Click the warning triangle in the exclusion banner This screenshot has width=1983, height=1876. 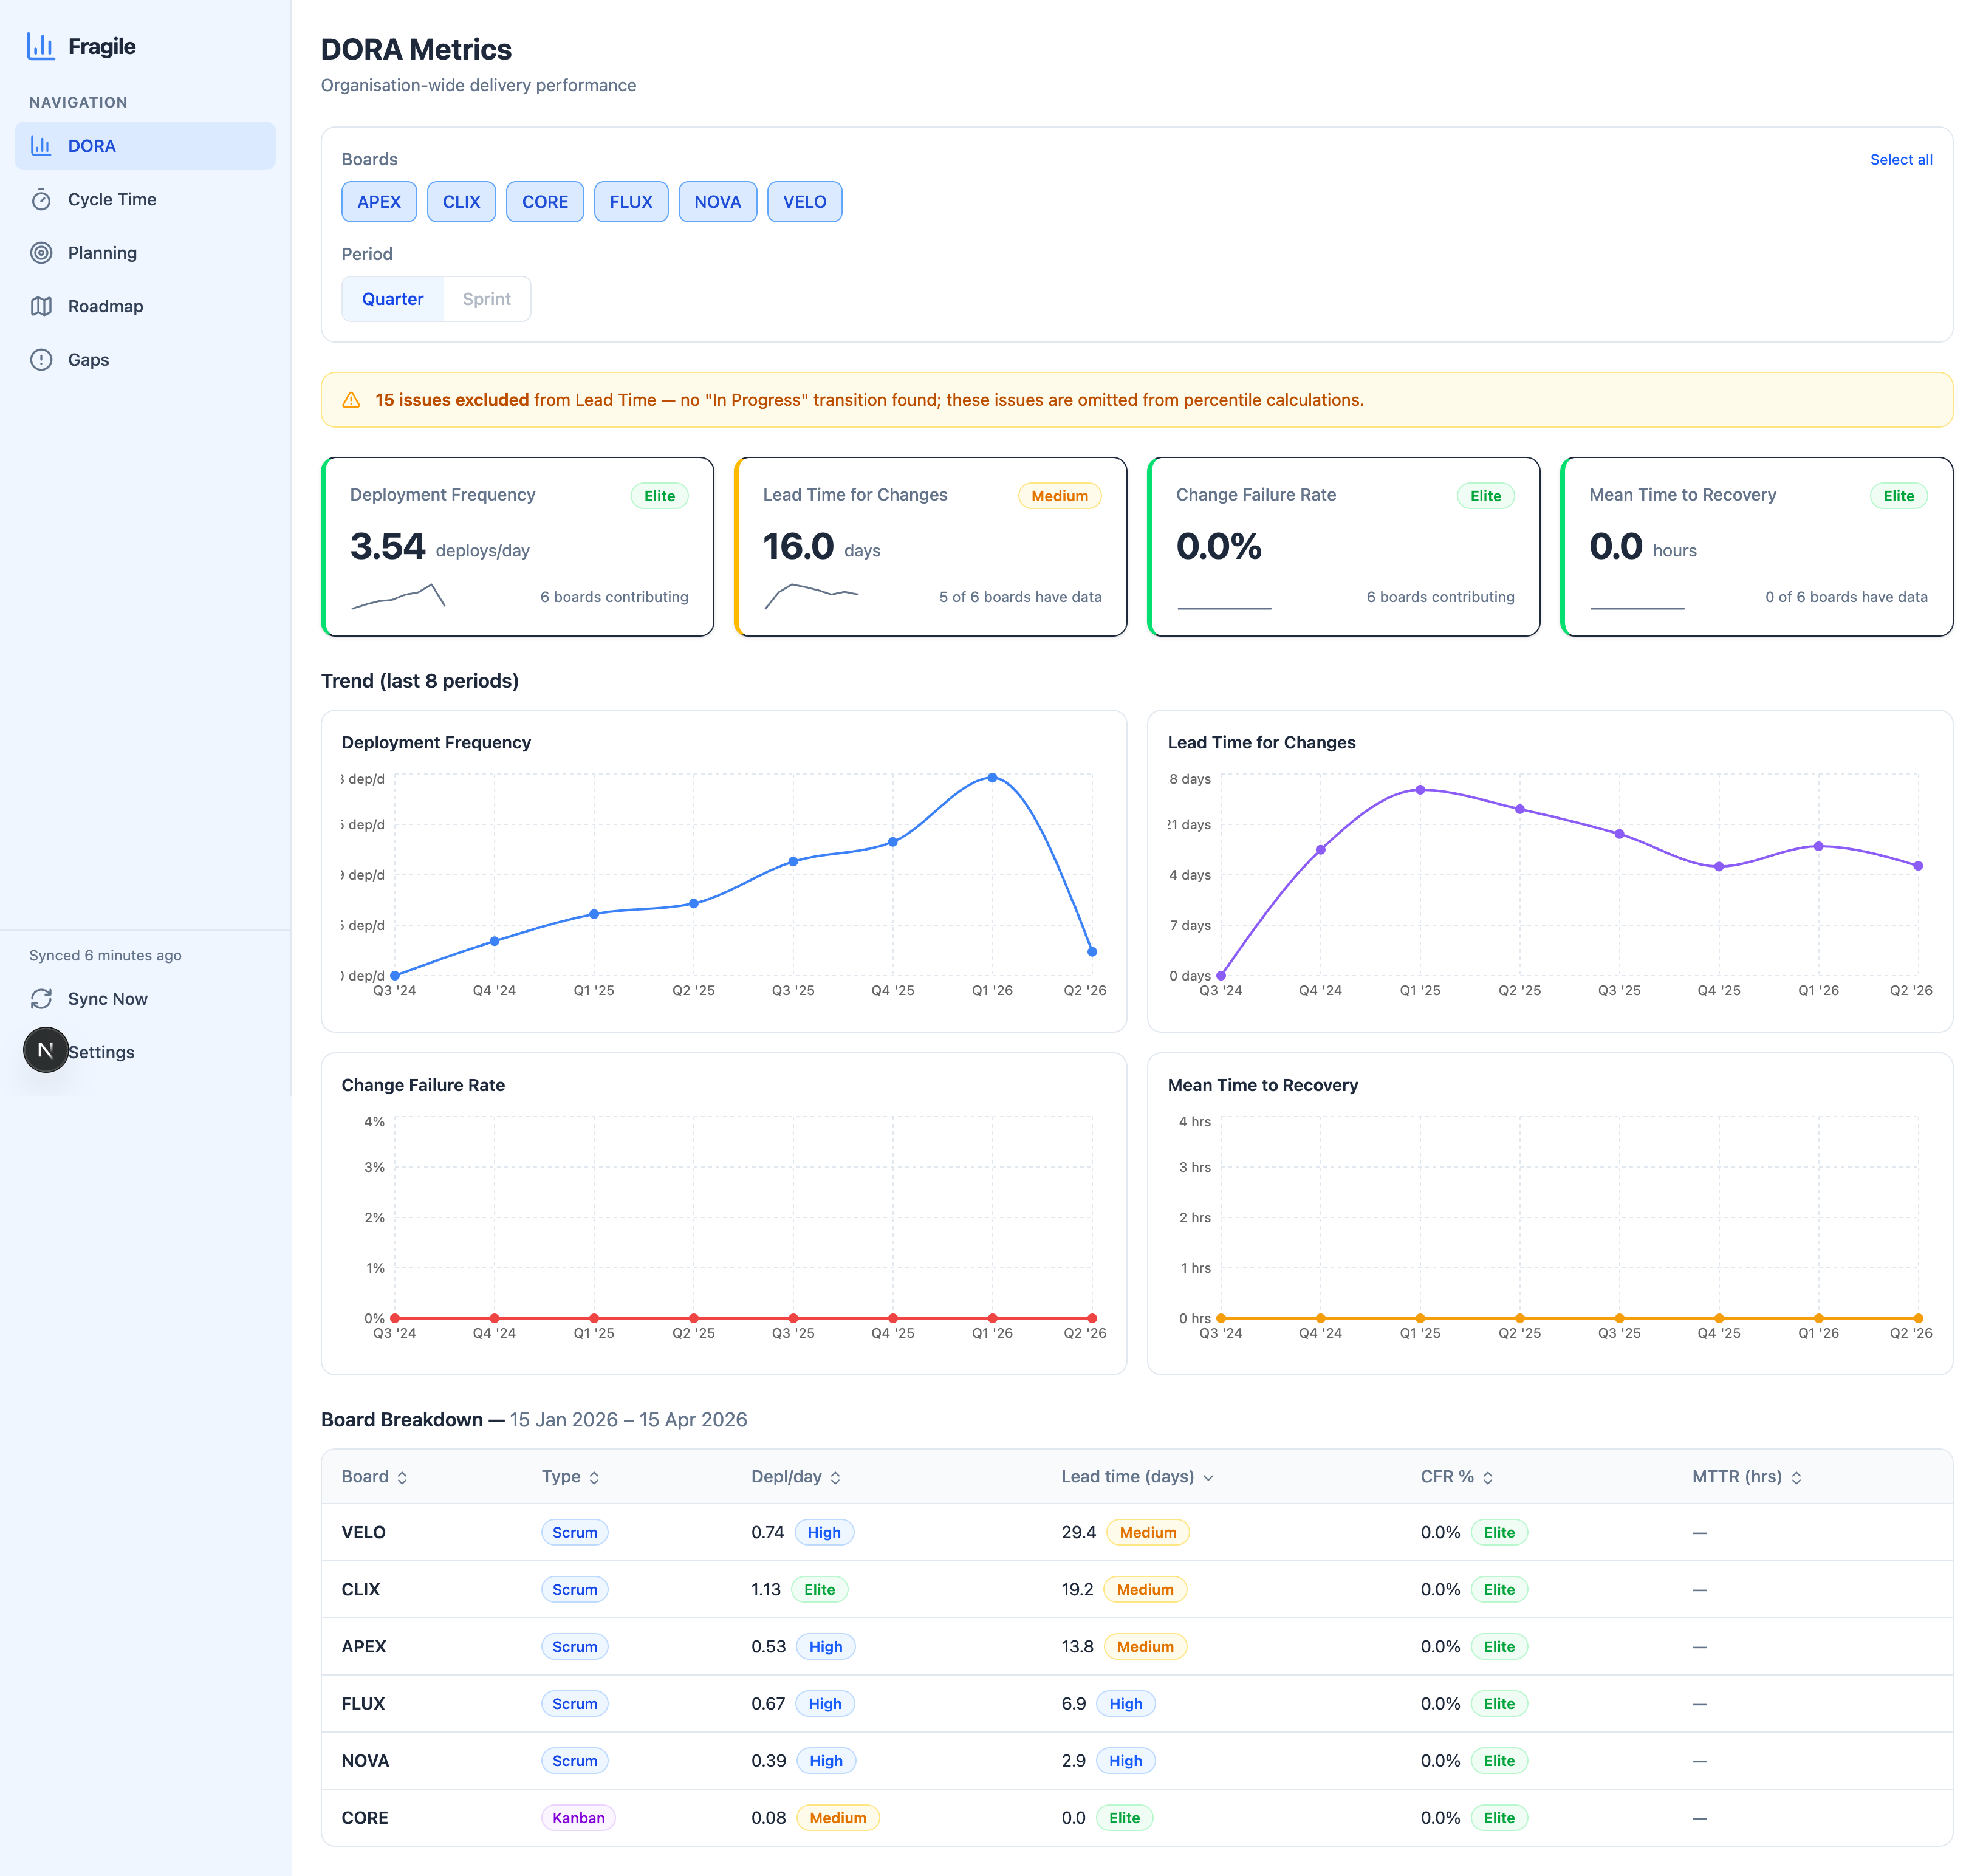(351, 400)
